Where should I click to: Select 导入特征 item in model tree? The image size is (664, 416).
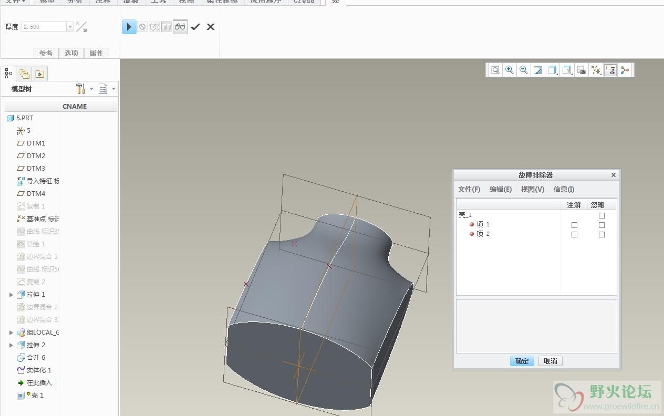click(37, 181)
